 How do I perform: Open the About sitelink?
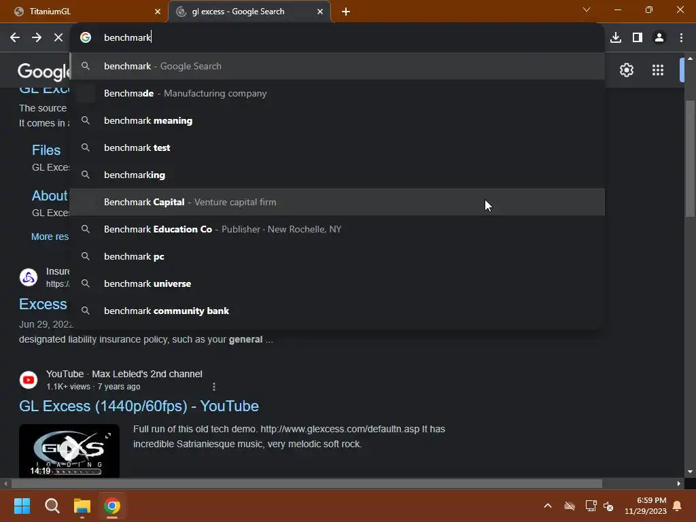(50, 195)
